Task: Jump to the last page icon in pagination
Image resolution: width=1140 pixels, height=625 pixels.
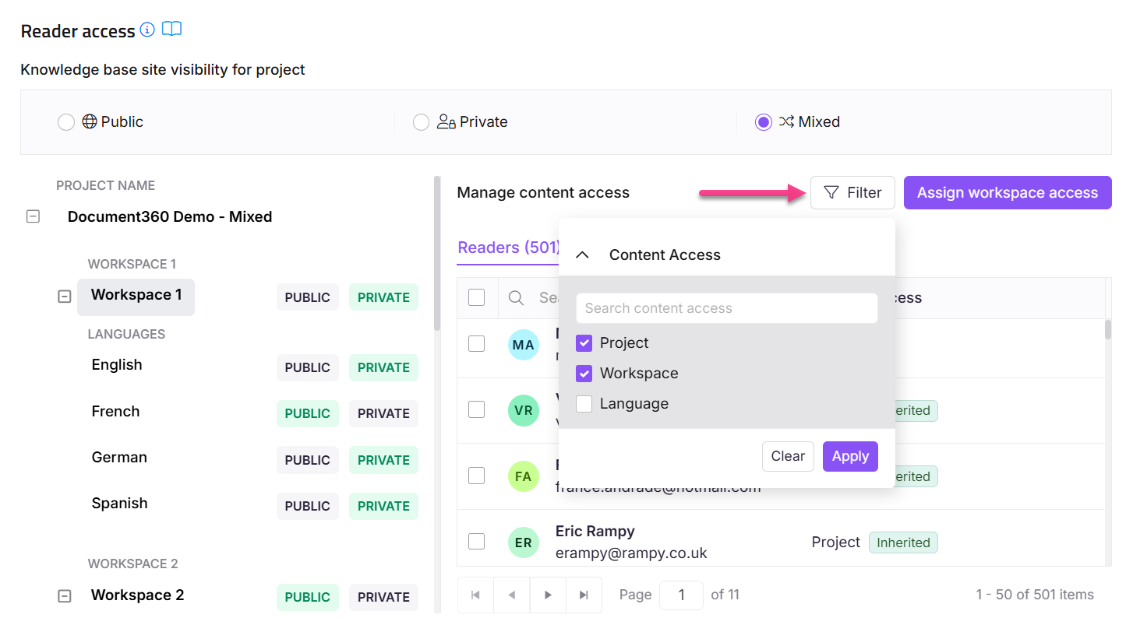Action: (x=584, y=594)
